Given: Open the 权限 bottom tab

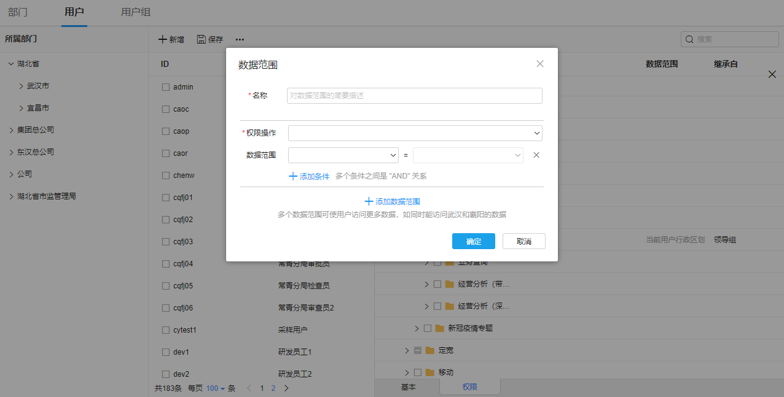Looking at the screenshot, I should [x=470, y=387].
